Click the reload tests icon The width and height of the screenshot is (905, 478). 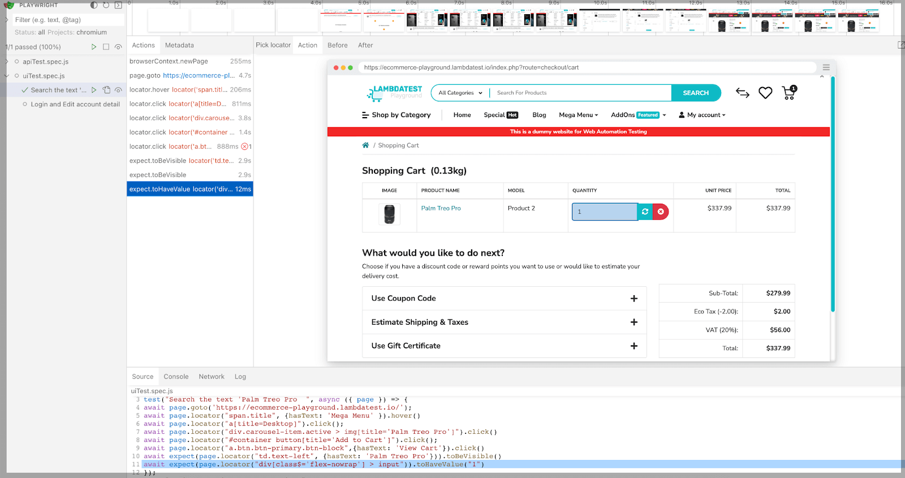106,5
